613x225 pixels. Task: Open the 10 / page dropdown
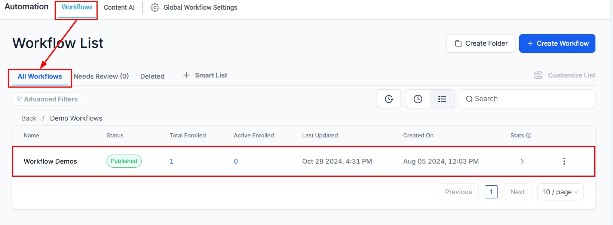coord(560,192)
